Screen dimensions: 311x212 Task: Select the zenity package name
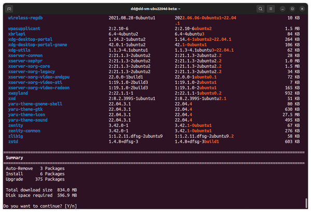coord(16,125)
